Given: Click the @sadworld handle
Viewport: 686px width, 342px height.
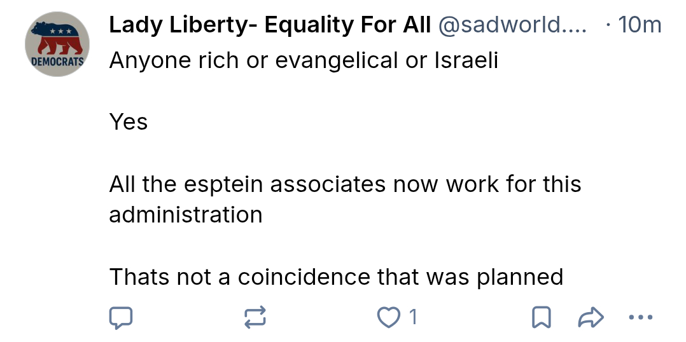Looking at the screenshot, I should click(x=512, y=25).
